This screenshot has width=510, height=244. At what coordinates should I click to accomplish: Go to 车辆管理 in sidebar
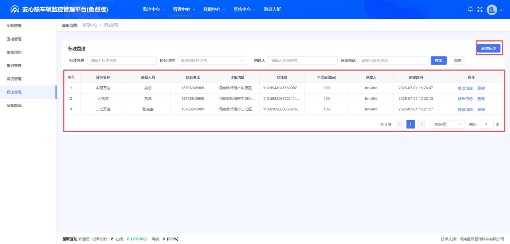coord(28,26)
